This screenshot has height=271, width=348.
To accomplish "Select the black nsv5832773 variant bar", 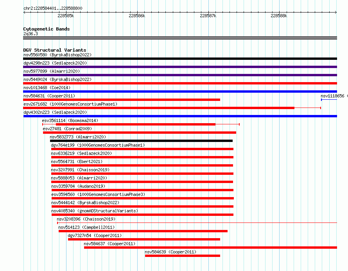I will (x=142, y=141).
